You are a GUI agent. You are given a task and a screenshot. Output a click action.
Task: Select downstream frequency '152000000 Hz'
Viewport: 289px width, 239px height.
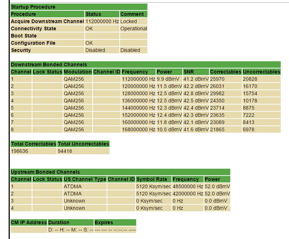[138, 115]
